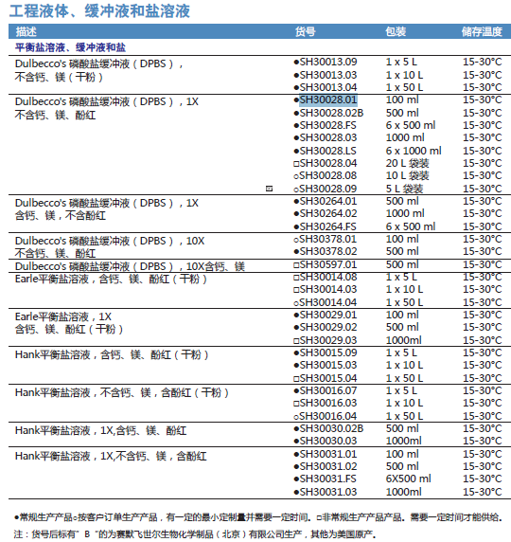The image size is (511, 542).
Task: Click the 描述 column header
Action: 26,32
